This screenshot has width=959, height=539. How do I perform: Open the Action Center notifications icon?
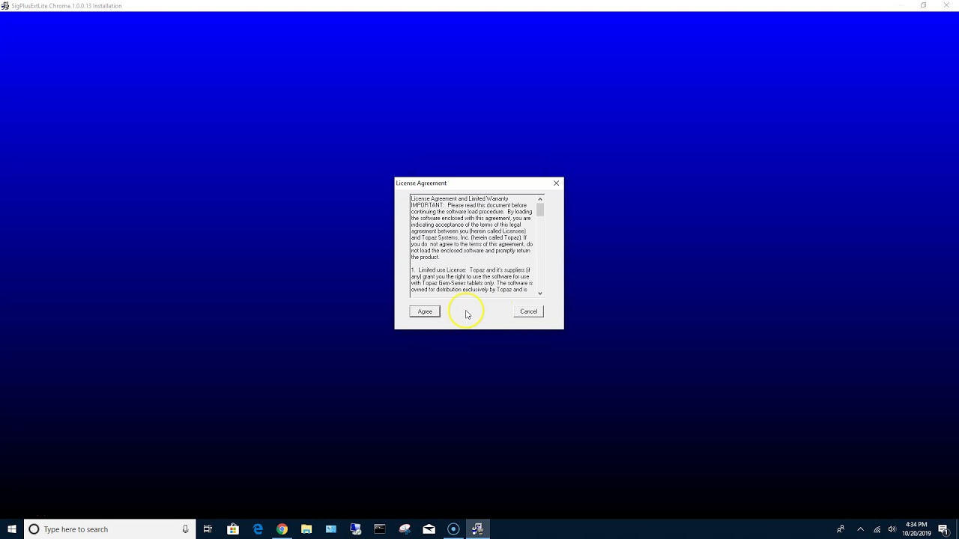click(943, 529)
